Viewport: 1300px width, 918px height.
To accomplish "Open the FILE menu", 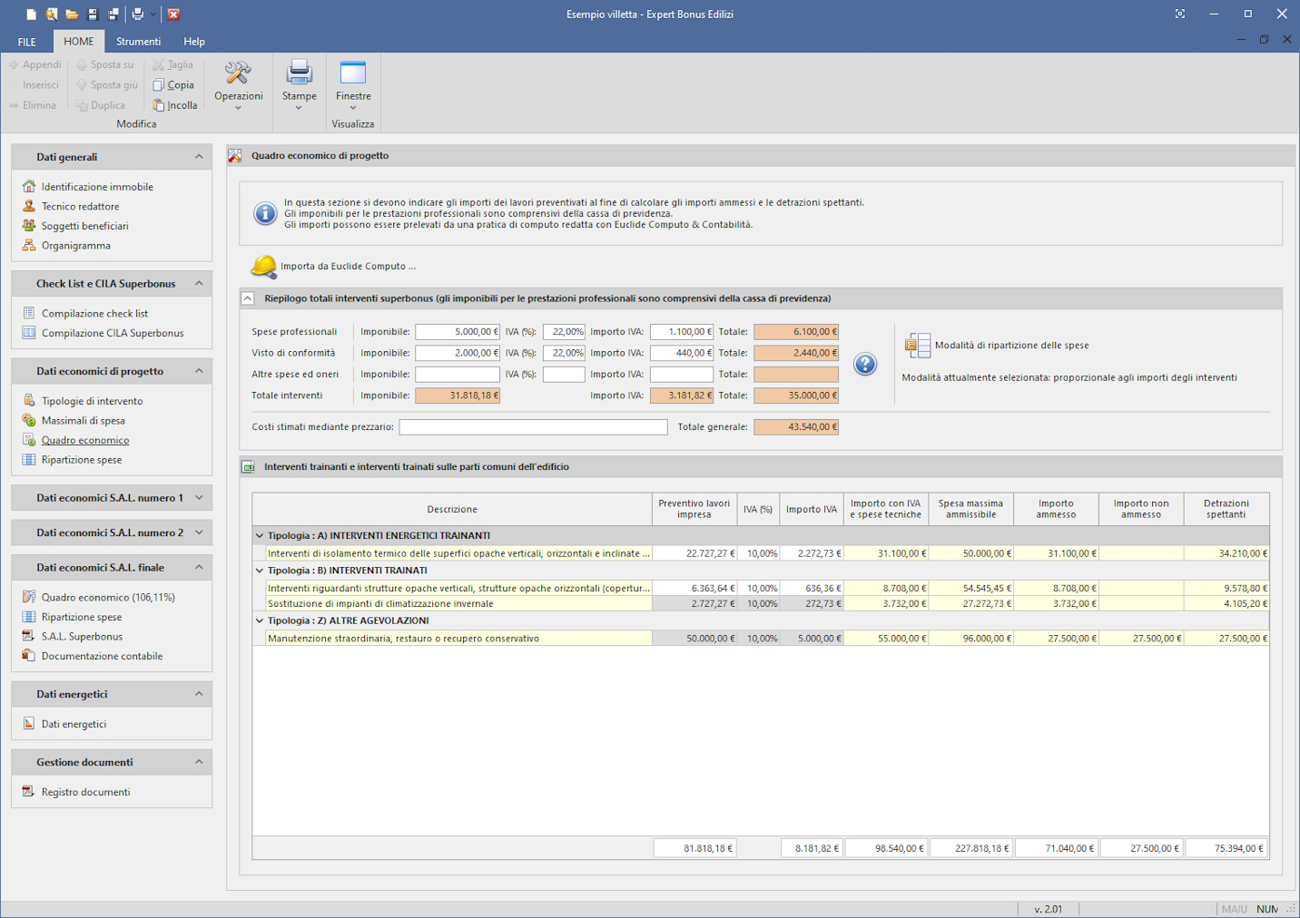I will tap(27, 42).
